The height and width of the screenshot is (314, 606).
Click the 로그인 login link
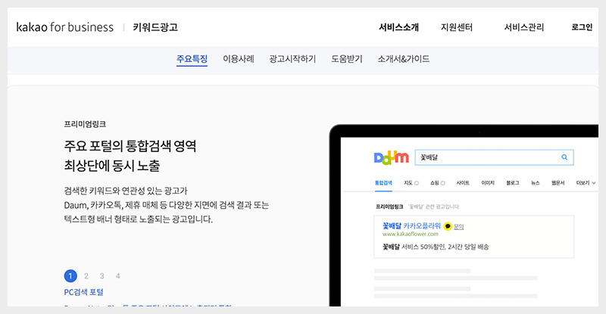[582, 27]
